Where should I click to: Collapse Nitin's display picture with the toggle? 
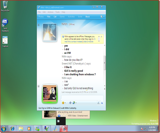pyautogui.click(x=39, y=25)
